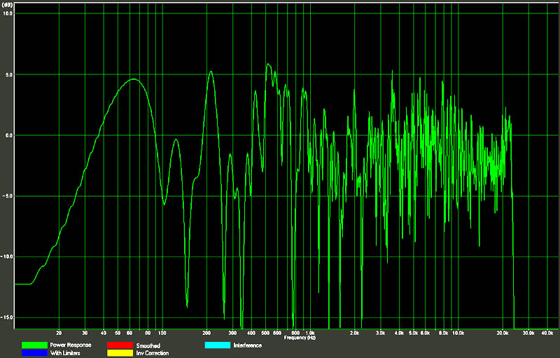Click the '2.0k' frequency label
The height and width of the screenshot is (358, 560).
pyautogui.click(x=355, y=333)
